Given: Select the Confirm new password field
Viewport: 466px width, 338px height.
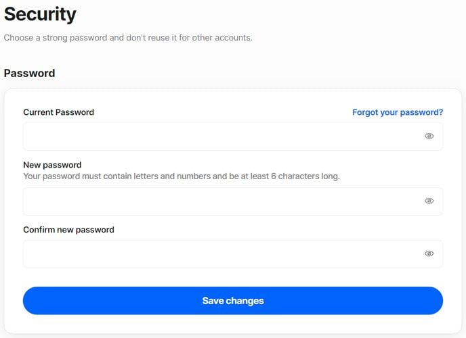Looking at the screenshot, I should 233,254.
